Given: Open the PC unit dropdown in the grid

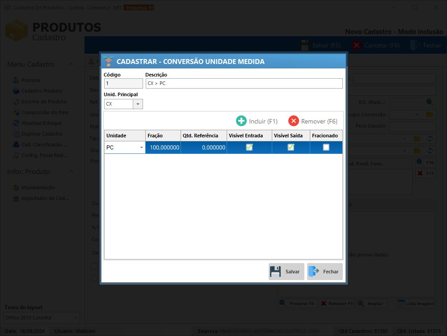Looking at the screenshot, I should [x=142, y=147].
